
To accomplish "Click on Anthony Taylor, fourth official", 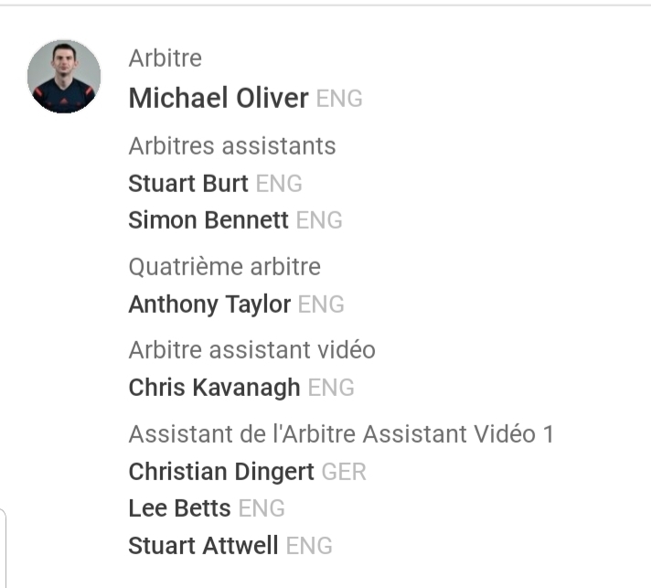I will point(209,305).
